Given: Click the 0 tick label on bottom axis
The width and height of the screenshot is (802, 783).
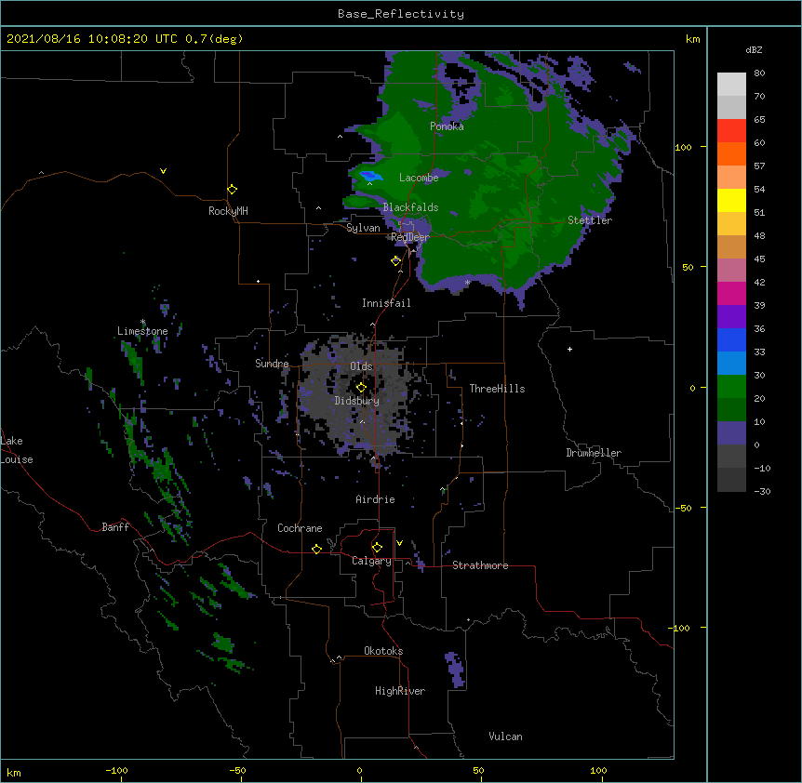Looking at the screenshot, I should (x=359, y=771).
